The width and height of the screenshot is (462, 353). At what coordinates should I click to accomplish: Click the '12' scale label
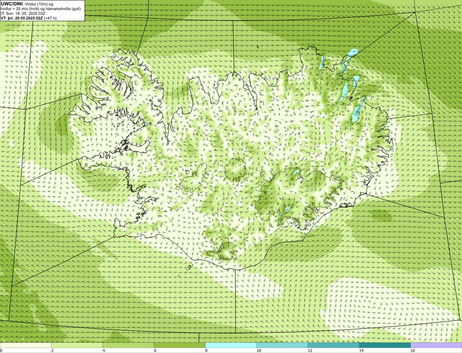[310, 350]
